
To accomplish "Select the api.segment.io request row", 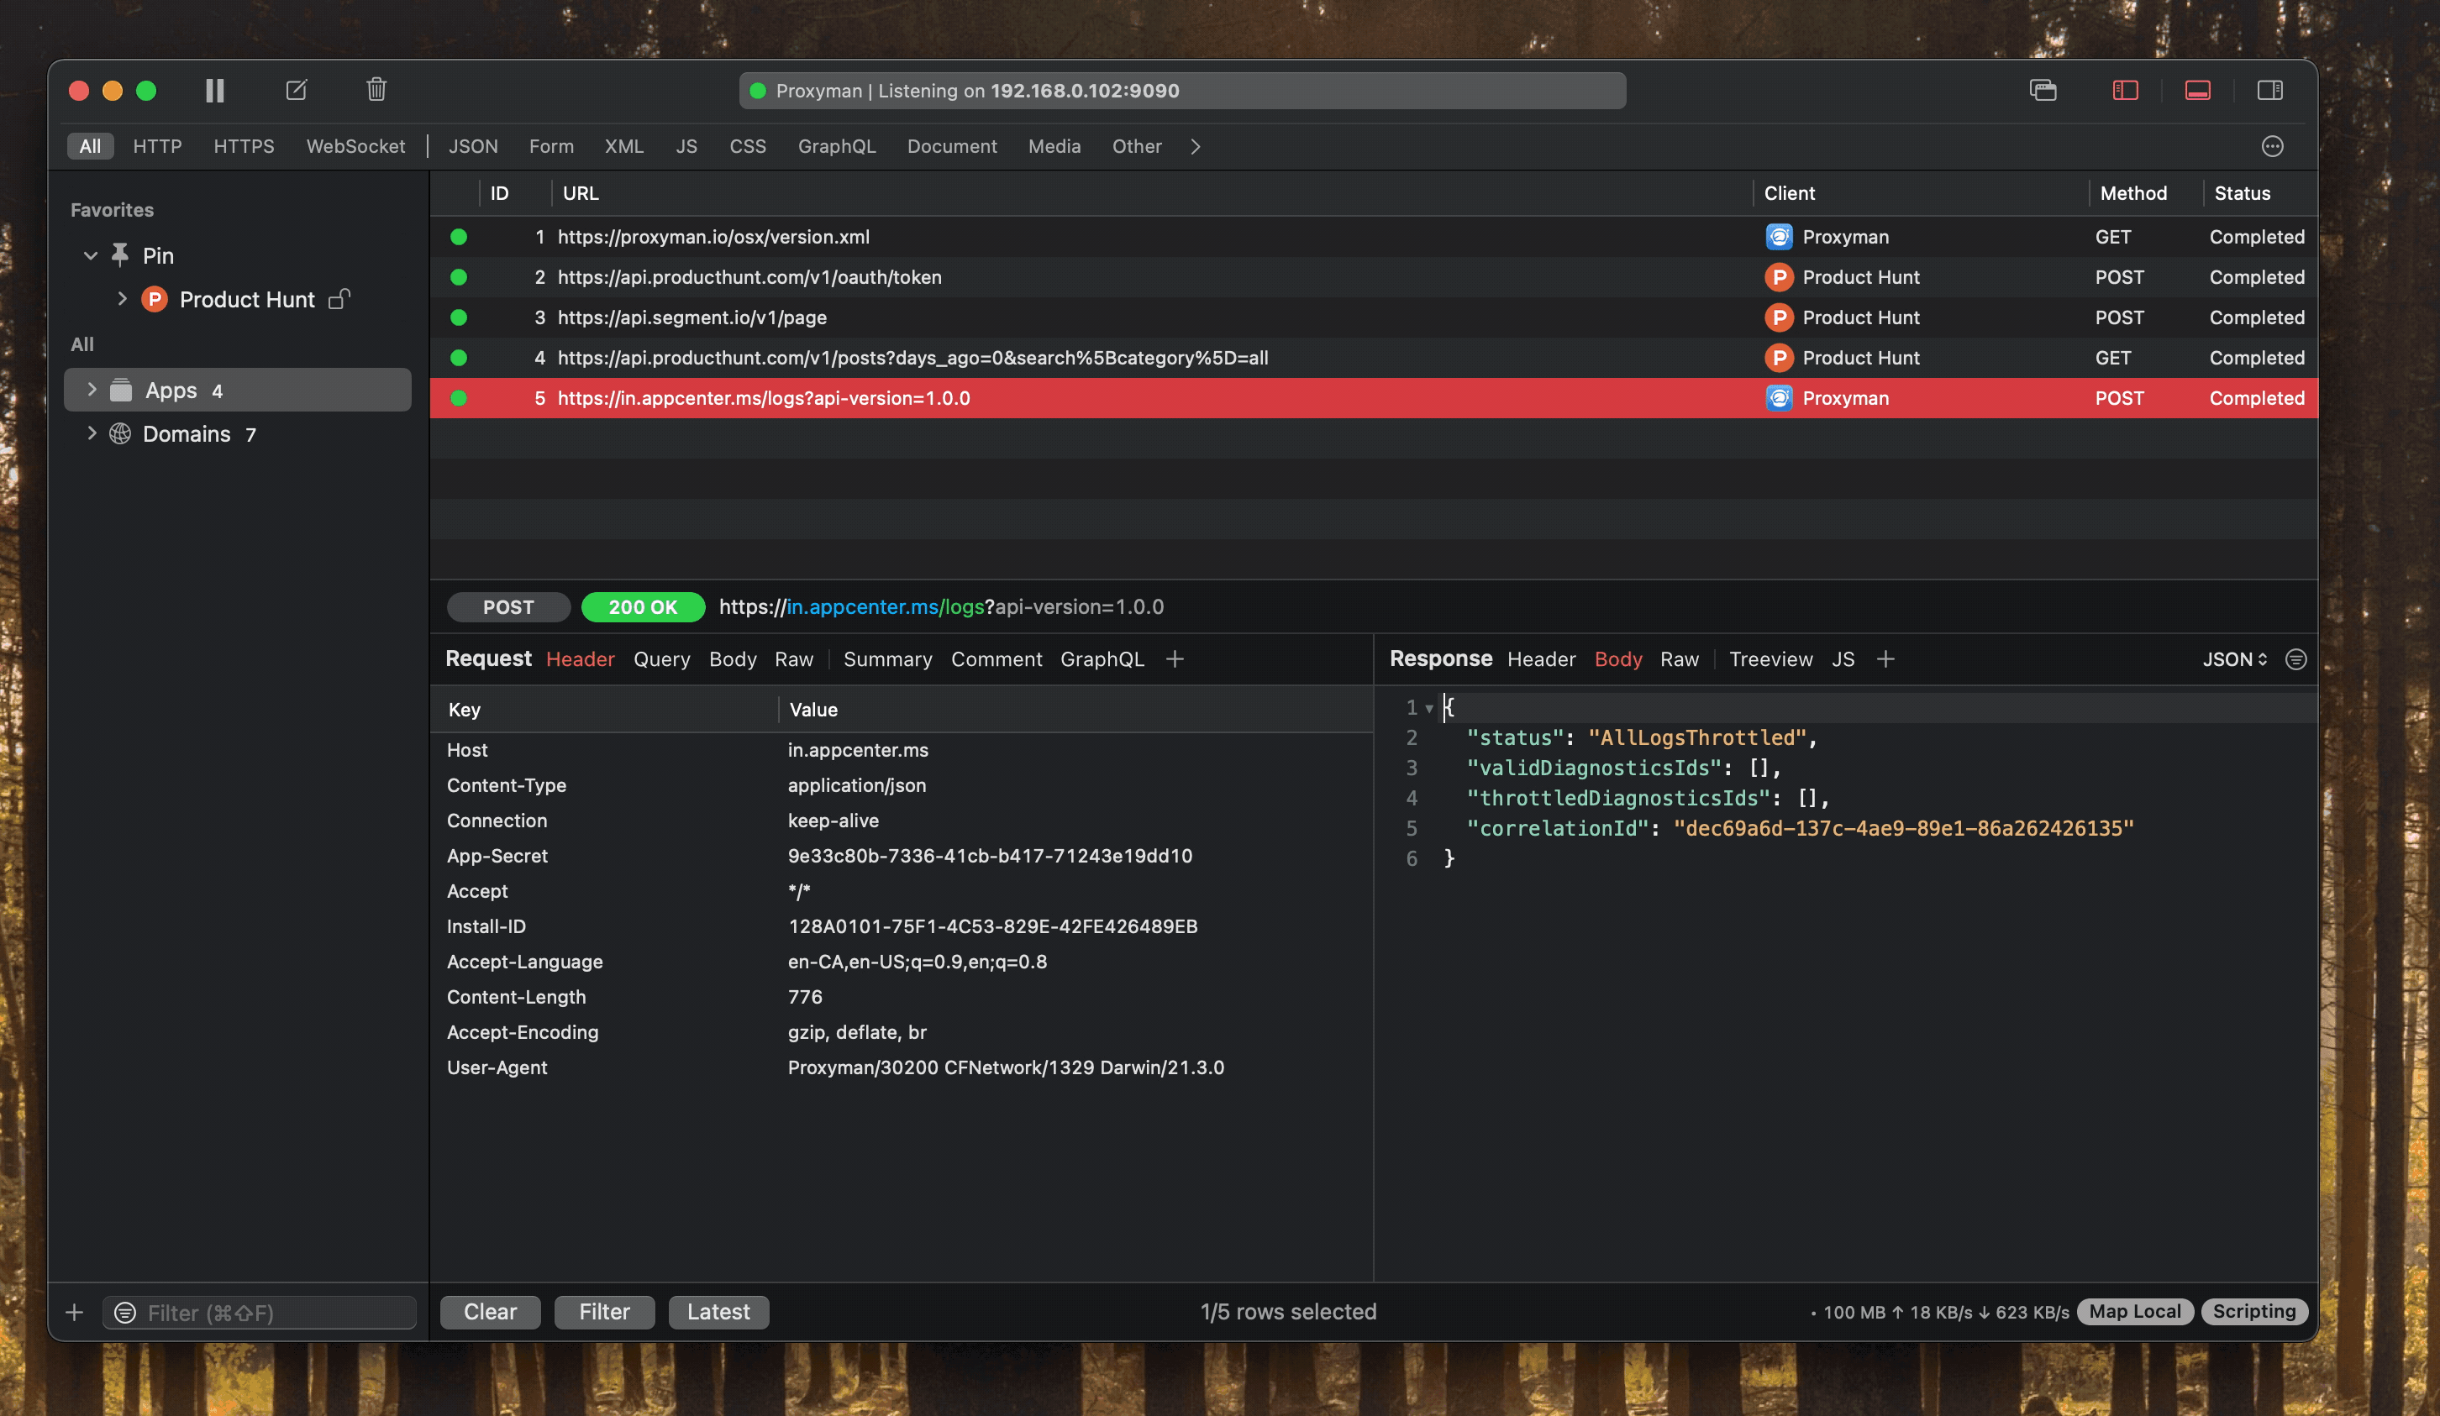I will 692,317.
